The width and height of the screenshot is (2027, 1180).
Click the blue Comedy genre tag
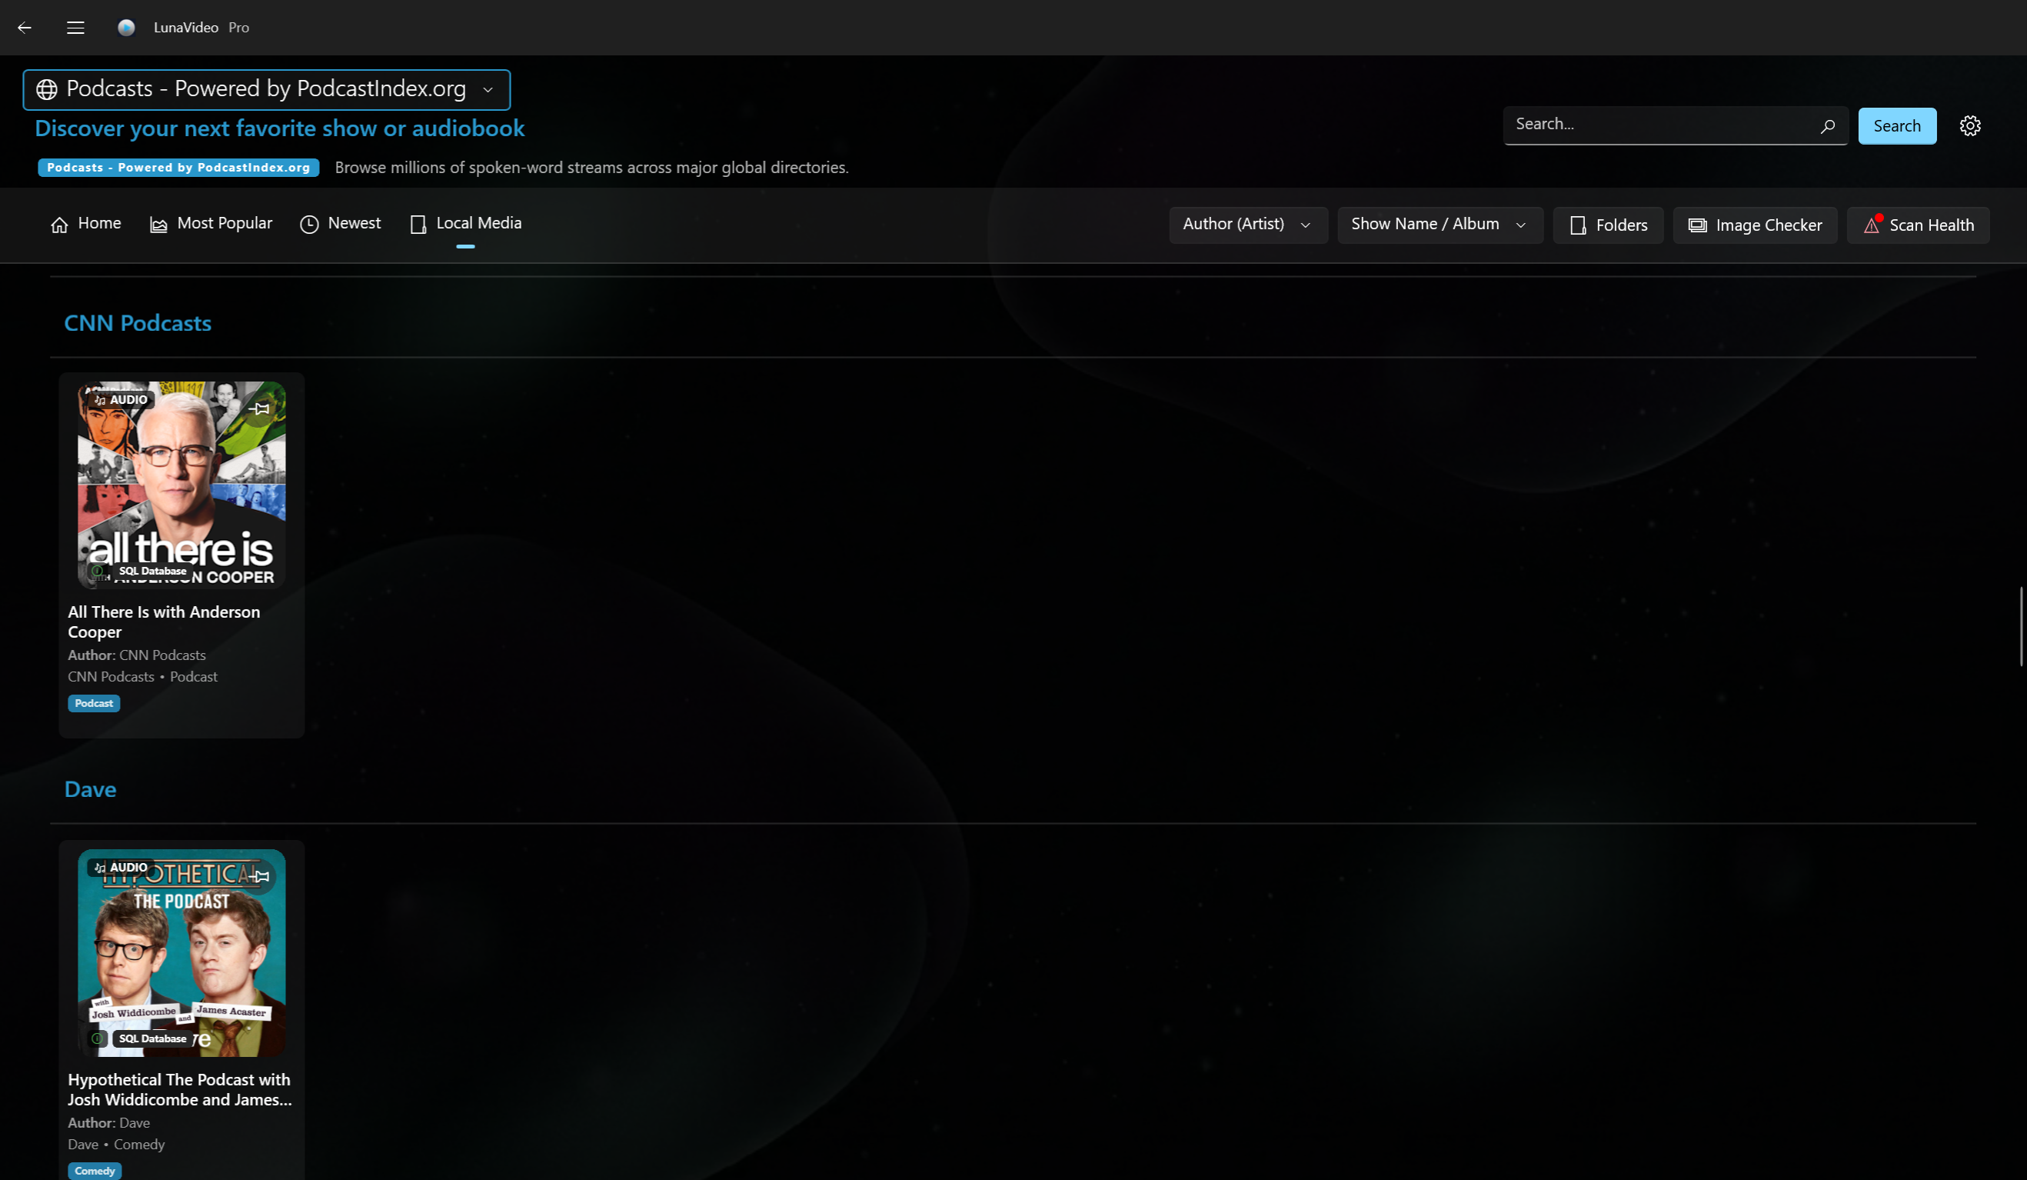pos(95,1171)
